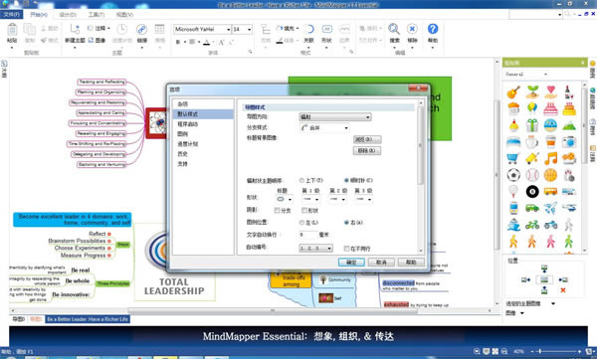Screen dimensions: 597x359
Task: Select the 右(R) legend position radio
Action: click(x=346, y=223)
